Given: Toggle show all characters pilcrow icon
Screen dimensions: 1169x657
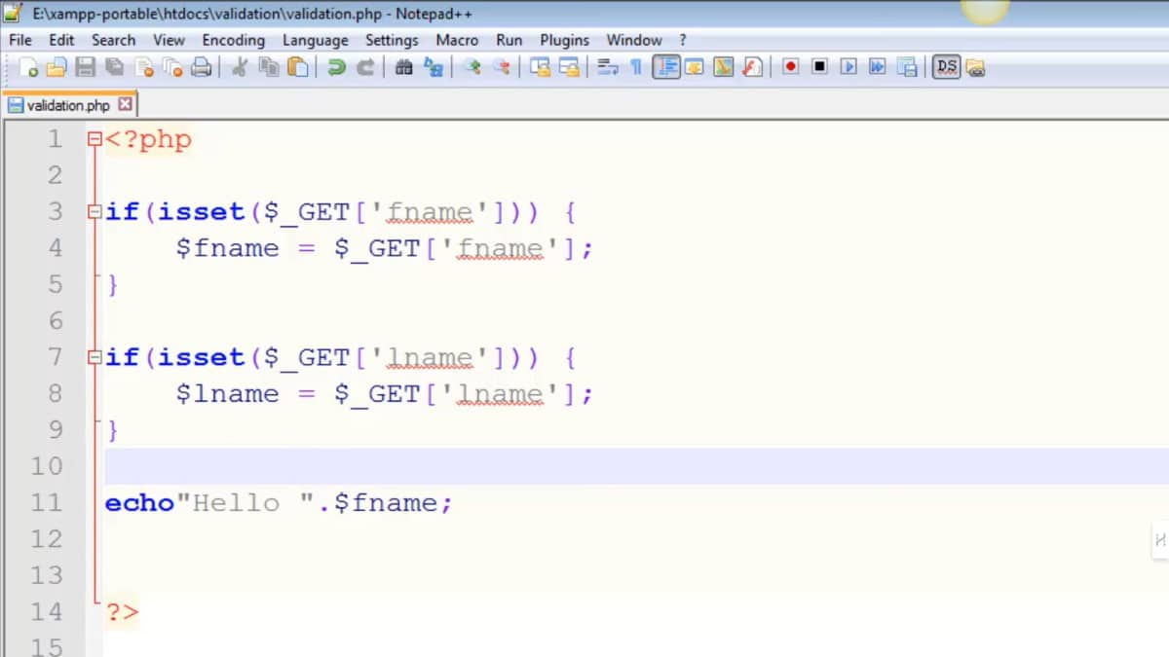Looking at the screenshot, I should (x=636, y=67).
